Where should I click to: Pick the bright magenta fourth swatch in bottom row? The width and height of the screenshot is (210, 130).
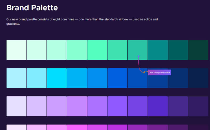[77, 127]
